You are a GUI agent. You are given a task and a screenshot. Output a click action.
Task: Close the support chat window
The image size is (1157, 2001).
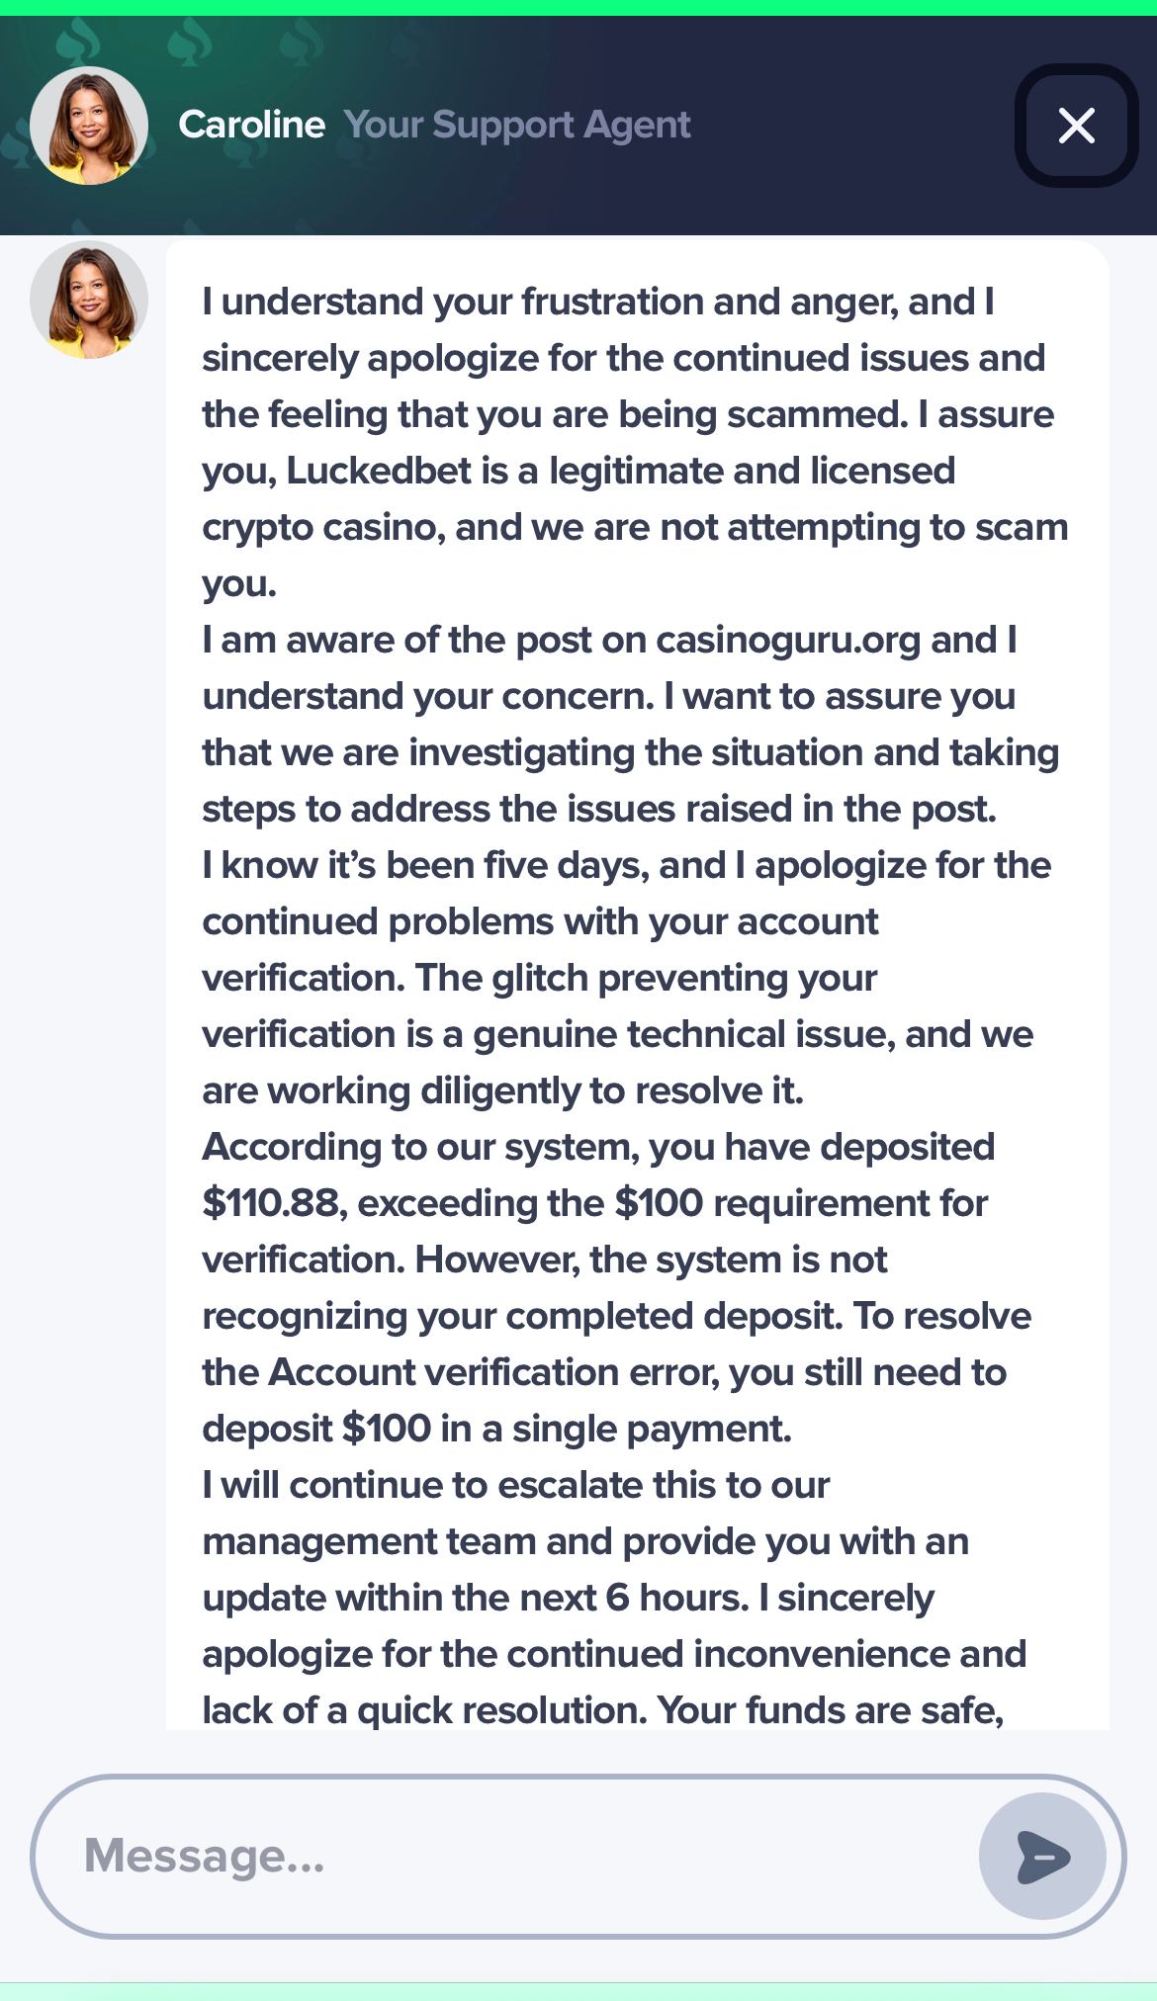point(1076,126)
